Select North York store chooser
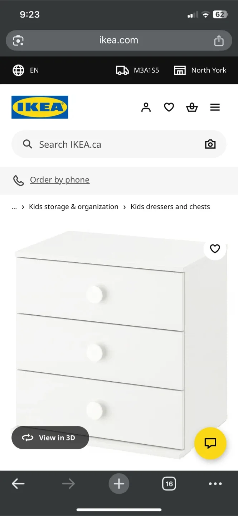The image size is (238, 516). (200, 70)
